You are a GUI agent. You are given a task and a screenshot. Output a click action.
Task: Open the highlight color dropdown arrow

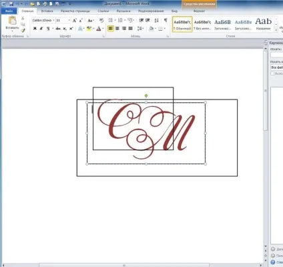point(93,29)
